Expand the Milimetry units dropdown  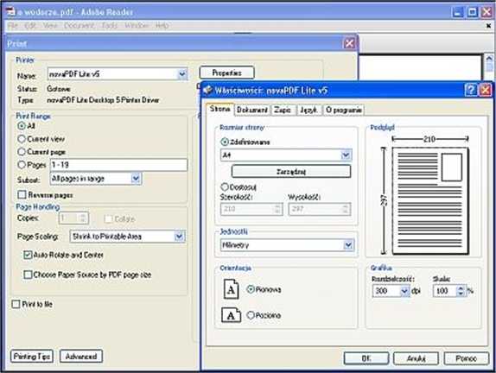tap(348, 245)
